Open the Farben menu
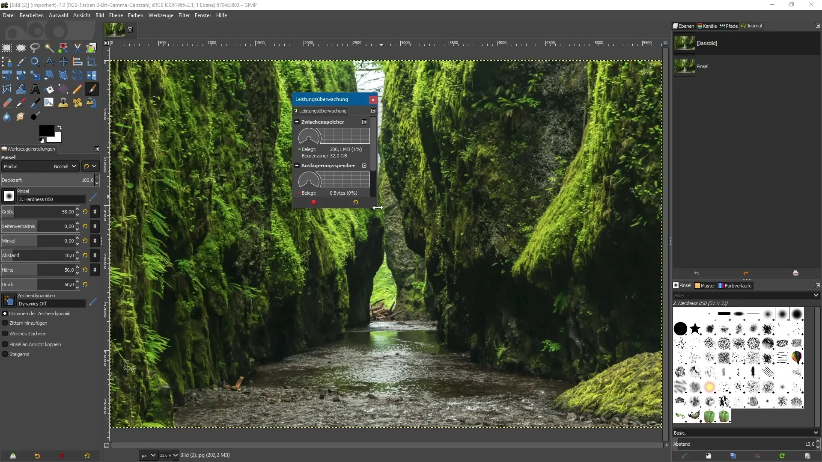This screenshot has height=462, width=822. coord(135,15)
